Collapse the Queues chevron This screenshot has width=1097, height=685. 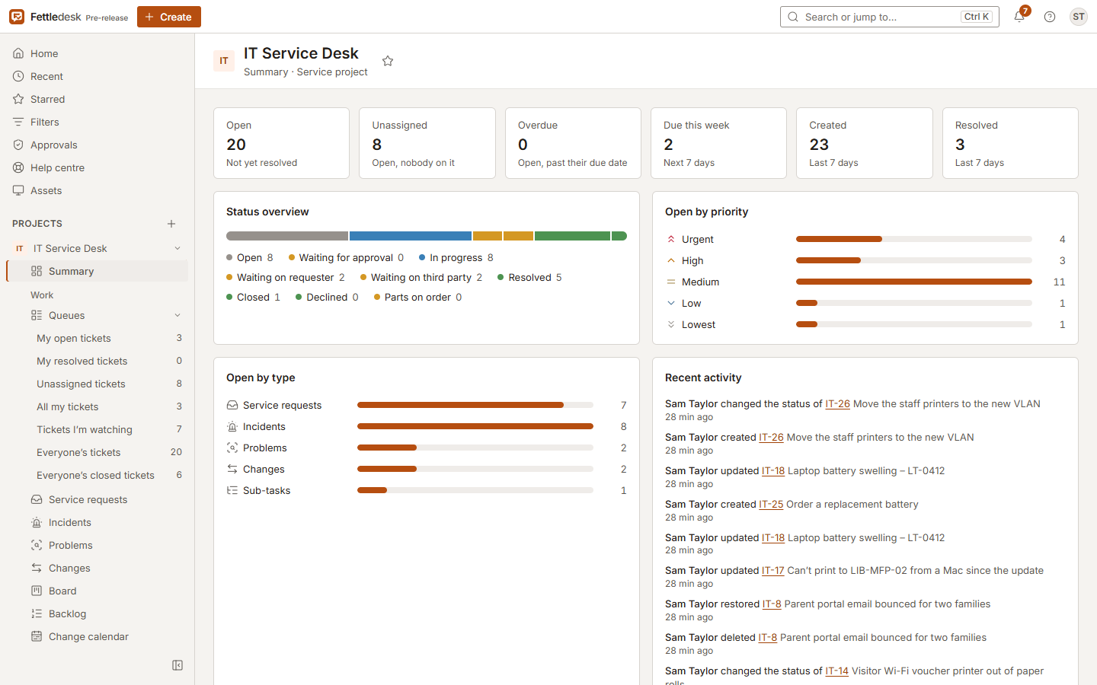[x=178, y=315]
